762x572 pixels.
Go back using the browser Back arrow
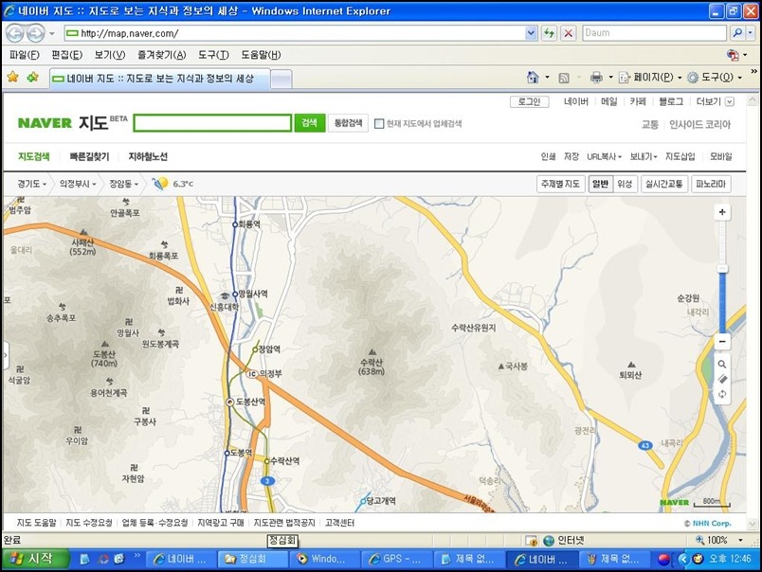[15, 33]
